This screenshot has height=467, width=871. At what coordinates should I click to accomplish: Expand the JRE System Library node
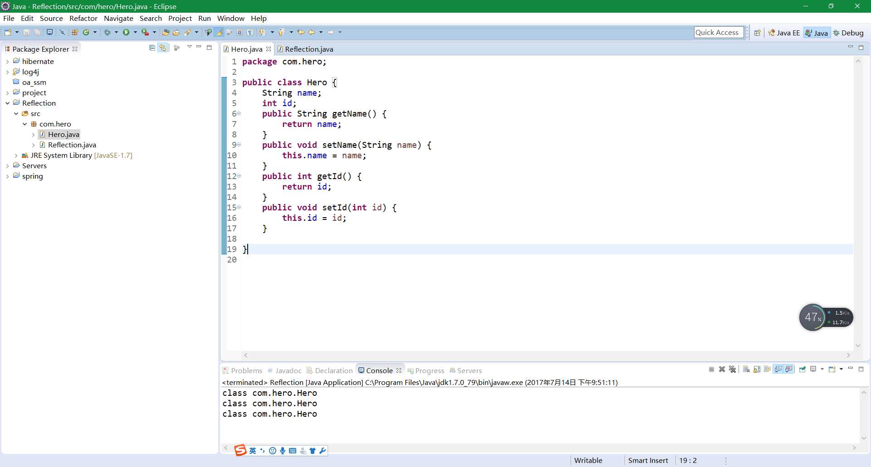click(x=16, y=156)
